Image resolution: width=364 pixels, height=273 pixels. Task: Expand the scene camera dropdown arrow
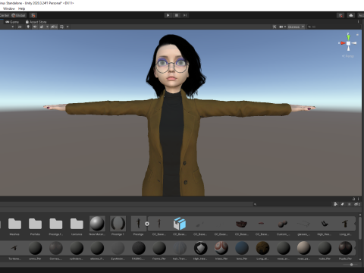click(x=285, y=27)
